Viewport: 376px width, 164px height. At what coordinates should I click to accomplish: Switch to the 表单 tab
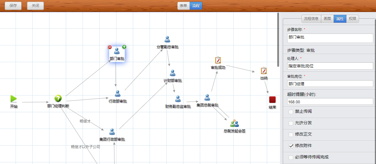[183, 5]
